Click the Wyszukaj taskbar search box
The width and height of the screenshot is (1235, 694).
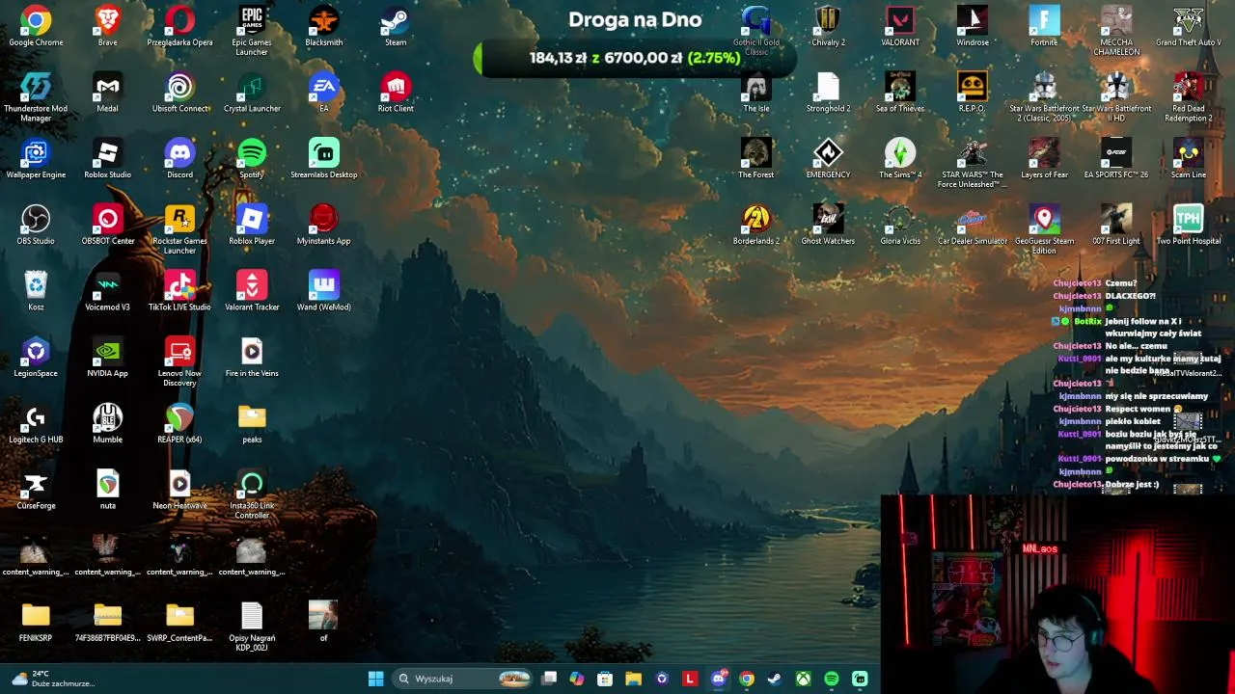(x=464, y=679)
